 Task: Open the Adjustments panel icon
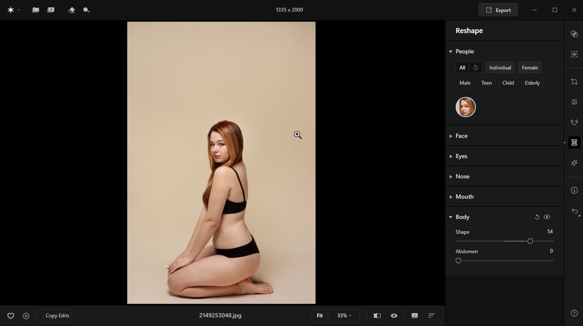[574, 102]
